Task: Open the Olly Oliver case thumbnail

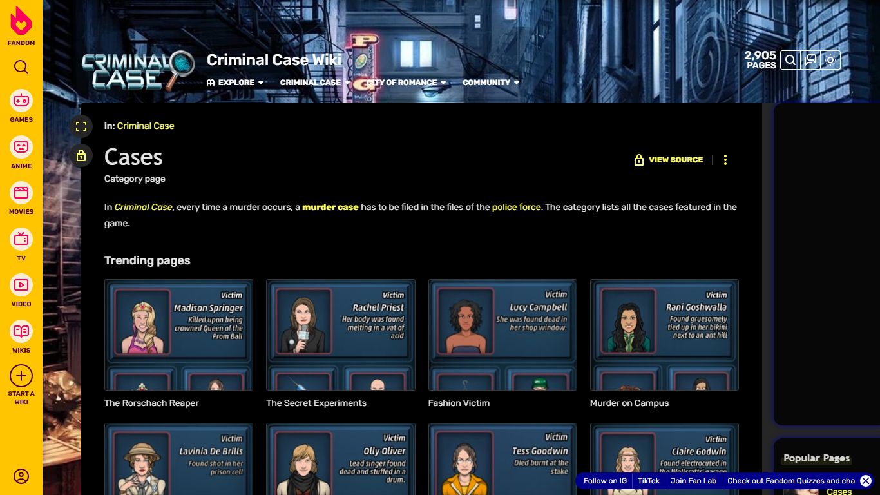Action: 341,459
